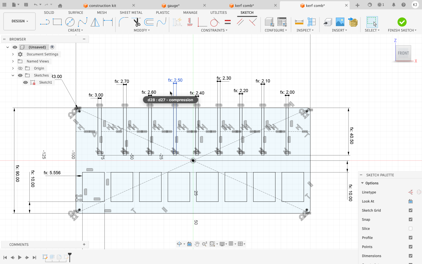Switch to the SHEET METAL tab
422x264 pixels.
click(131, 13)
